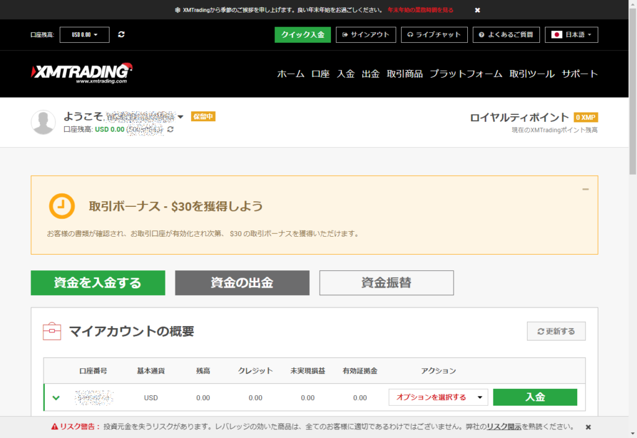
Task: Minimize the trading bonus notice
Action: (x=585, y=189)
